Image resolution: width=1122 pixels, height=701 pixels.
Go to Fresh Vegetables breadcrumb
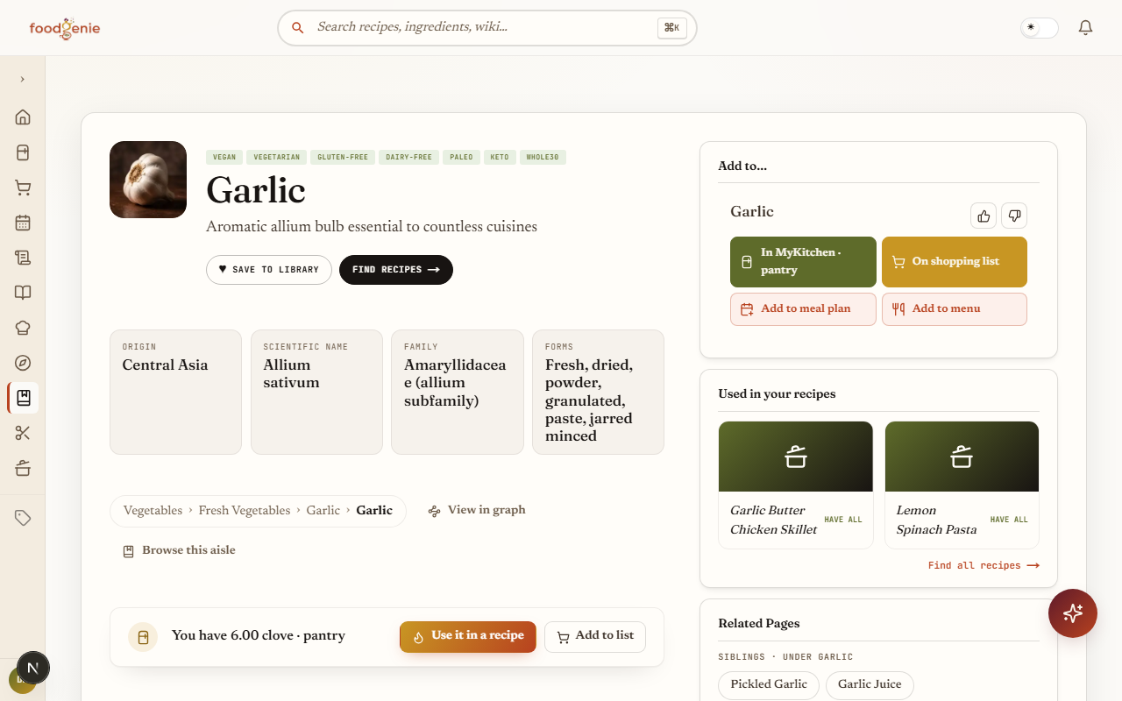(245, 511)
